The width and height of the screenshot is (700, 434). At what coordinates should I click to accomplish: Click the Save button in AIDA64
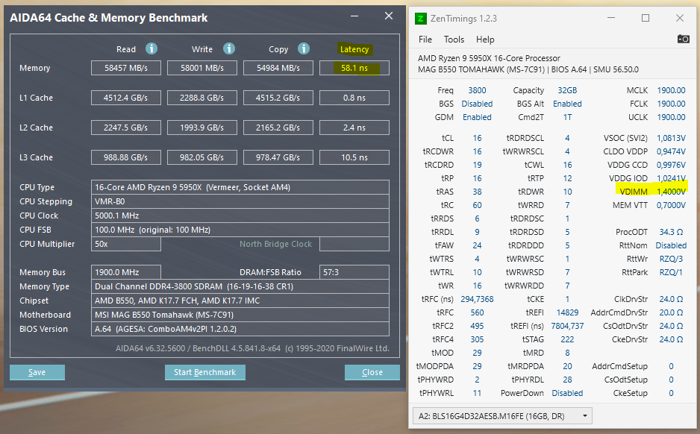point(37,372)
